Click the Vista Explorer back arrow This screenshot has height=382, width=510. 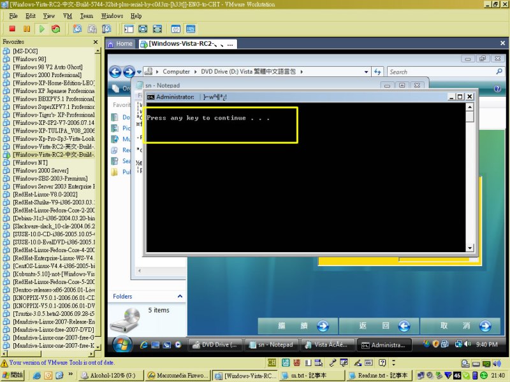click(115, 71)
